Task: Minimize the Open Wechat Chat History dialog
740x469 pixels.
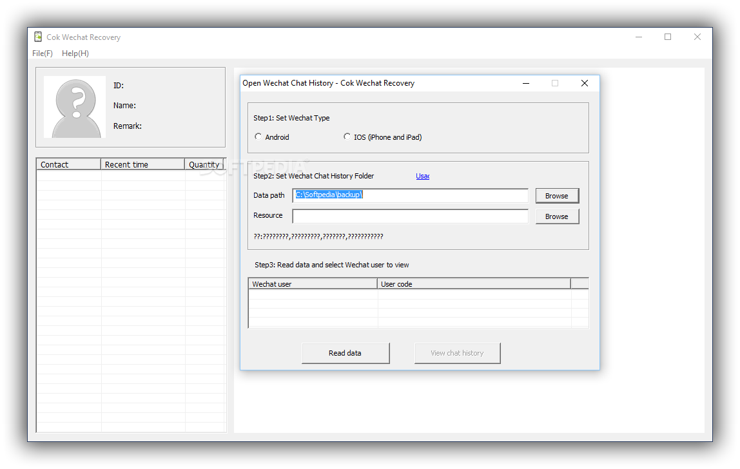Action: [x=526, y=83]
